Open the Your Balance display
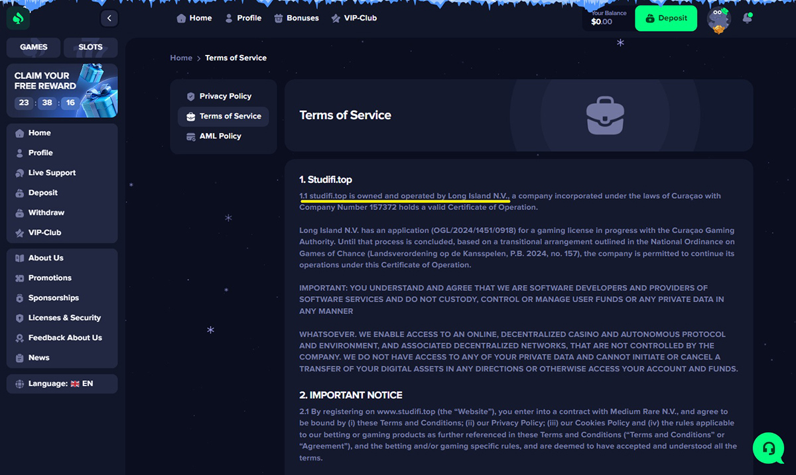796x475 pixels. (608, 18)
